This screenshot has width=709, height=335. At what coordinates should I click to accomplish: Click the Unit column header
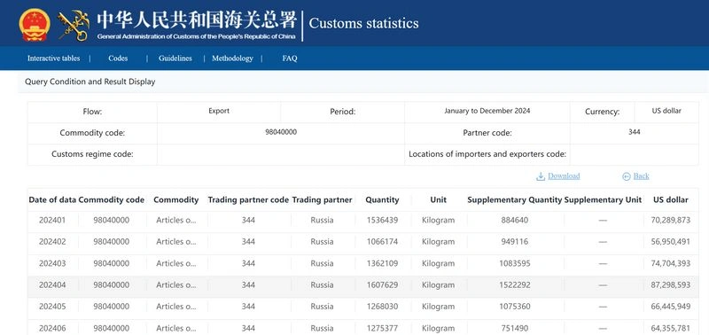438,199
